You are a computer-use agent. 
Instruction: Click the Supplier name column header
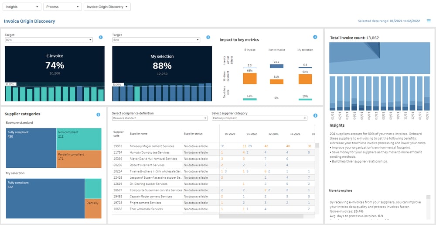tap(139, 134)
